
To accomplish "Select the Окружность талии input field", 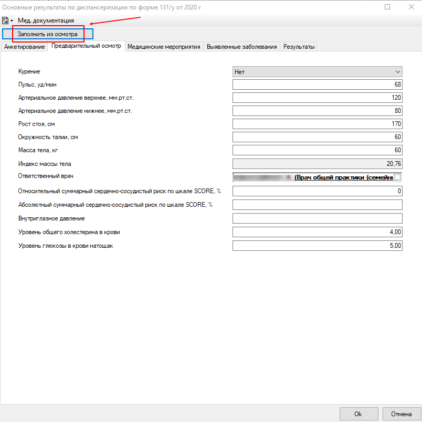I will 317,137.
